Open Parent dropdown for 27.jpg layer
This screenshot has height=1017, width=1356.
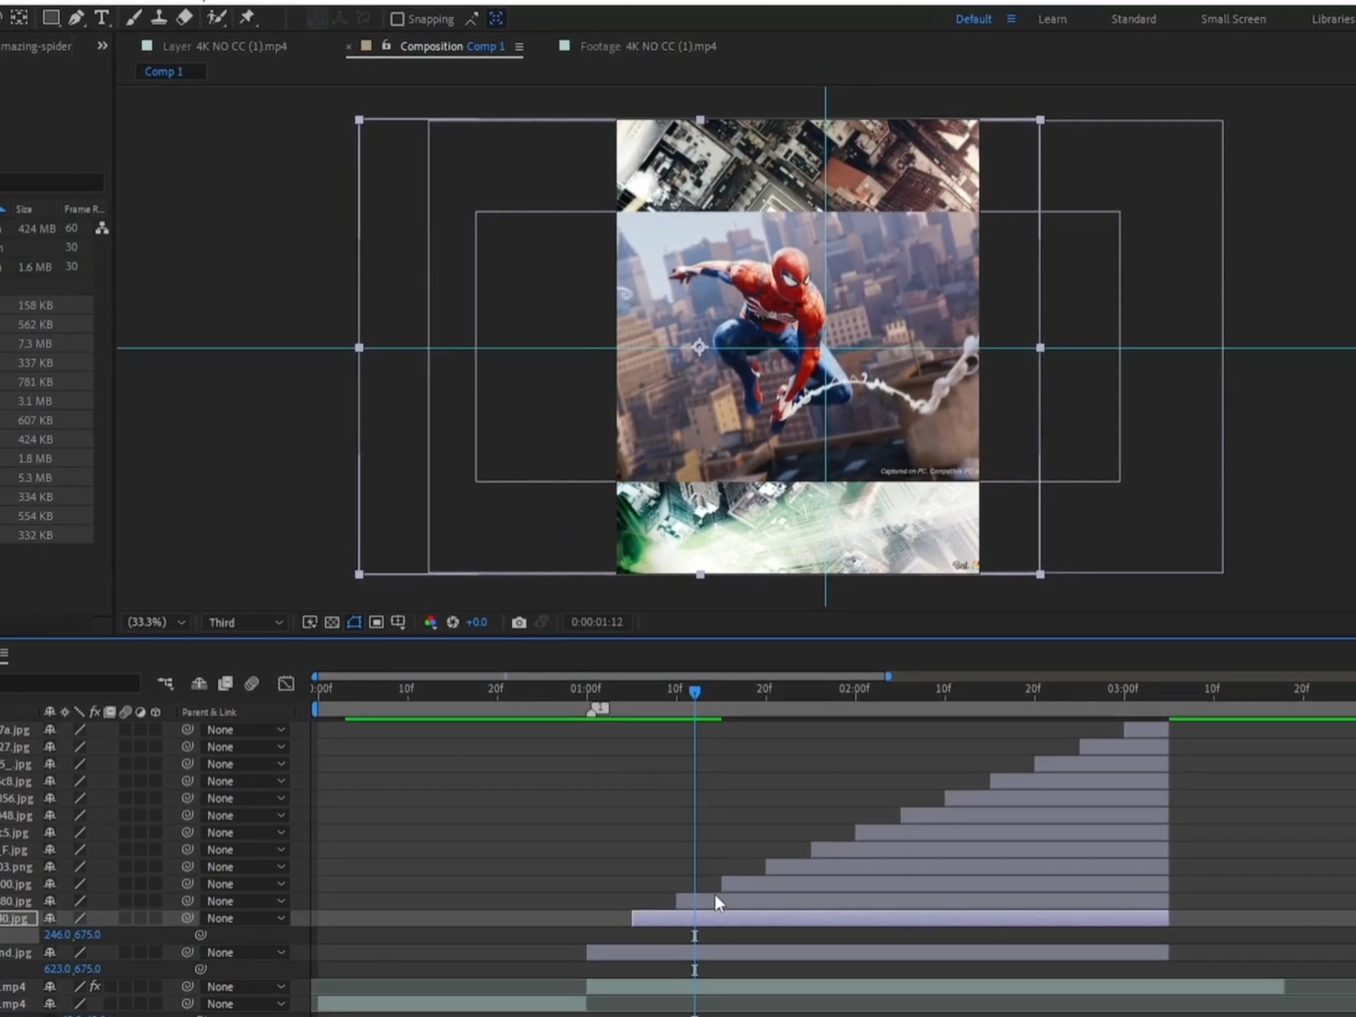[245, 747]
